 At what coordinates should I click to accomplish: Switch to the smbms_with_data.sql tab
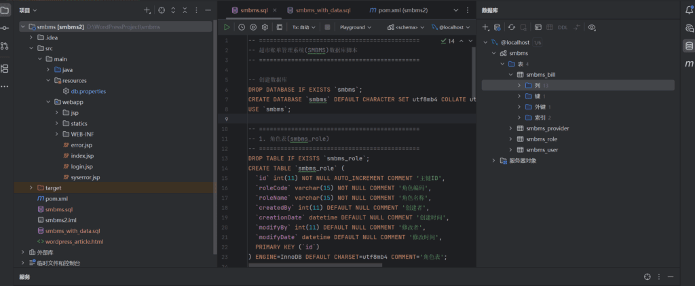[x=323, y=11]
